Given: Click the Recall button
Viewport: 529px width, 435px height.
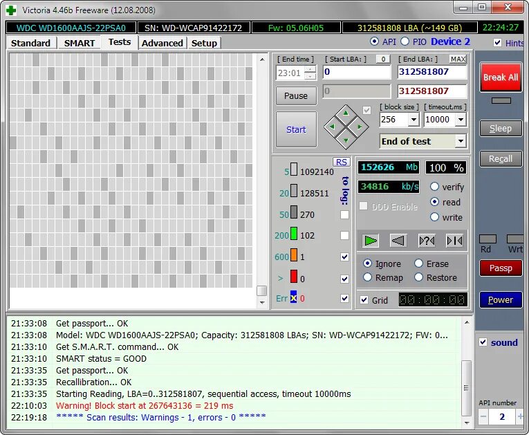Looking at the screenshot, I should tap(501, 158).
